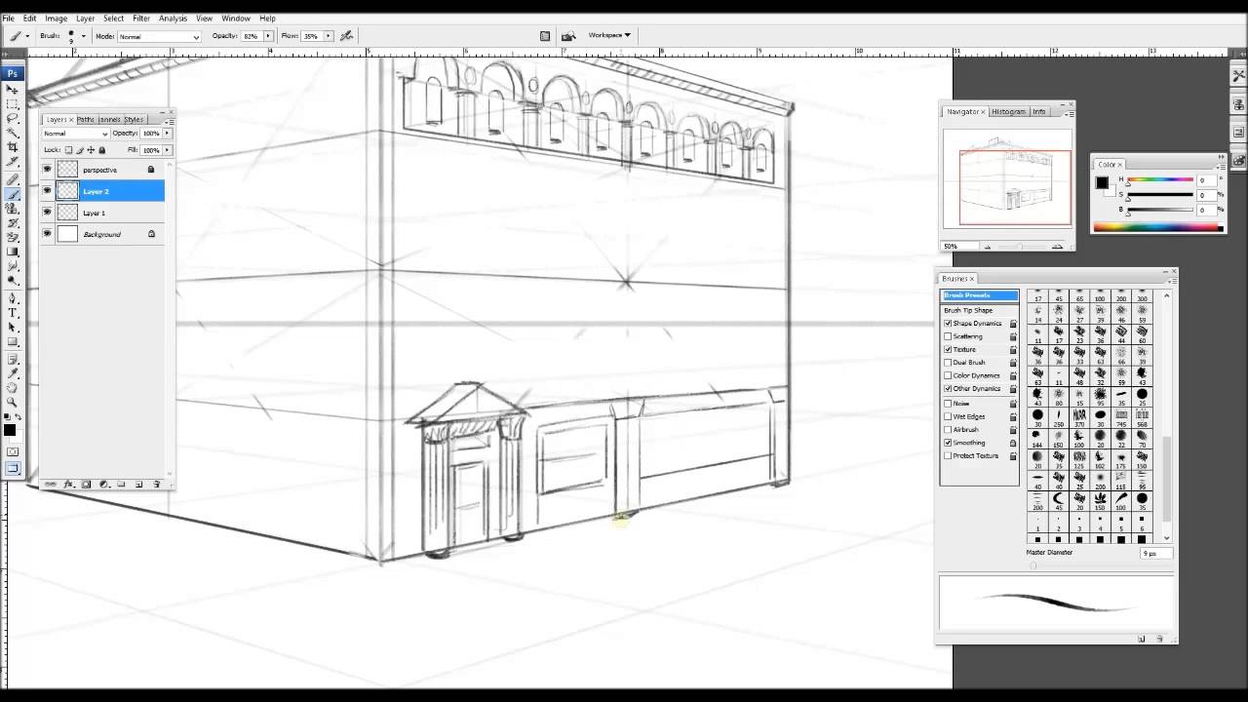Viewport: 1248px width, 702px height.
Task: Create new brush in Brushes panel
Action: point(1142,639)
